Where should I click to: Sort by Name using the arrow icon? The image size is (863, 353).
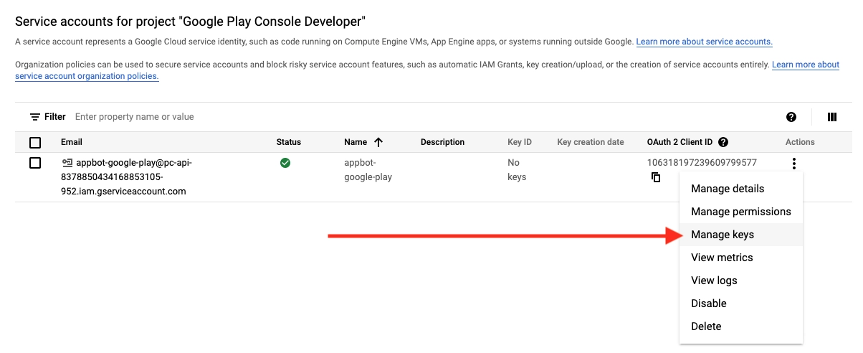pos(378,142)
